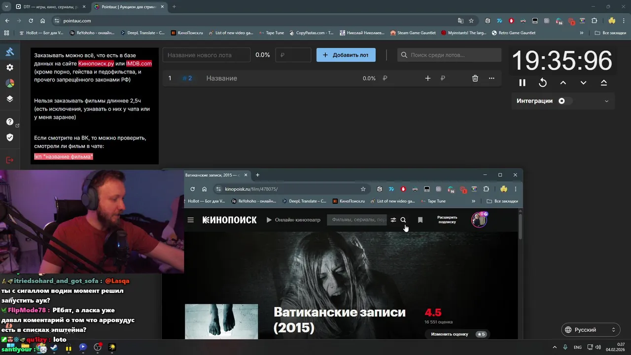The image size is (631, 355).
Task: Open the pie chart wheel page in the sidebar
Action: click(10, 83)
